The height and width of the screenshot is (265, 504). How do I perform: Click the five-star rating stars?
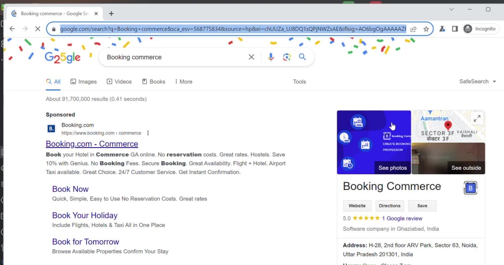366,218
